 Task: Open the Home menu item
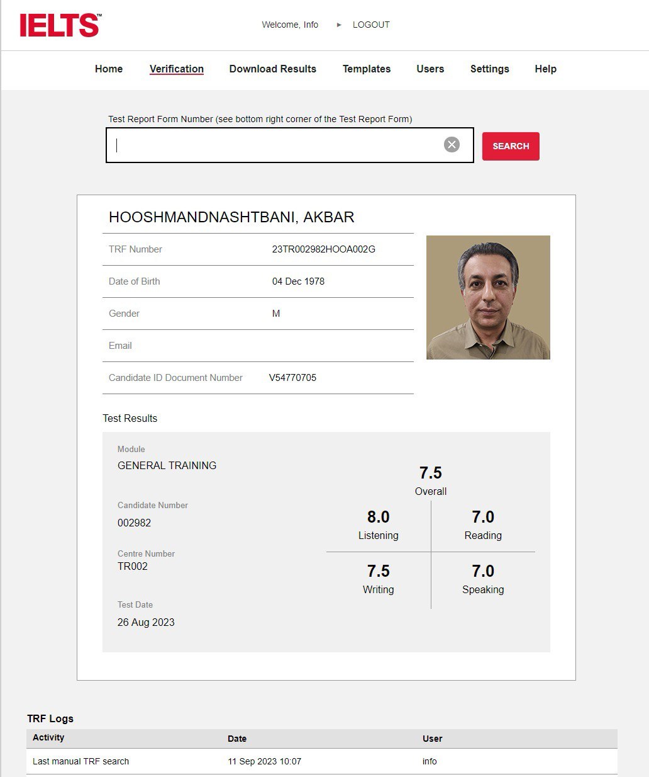click(109, 69)
